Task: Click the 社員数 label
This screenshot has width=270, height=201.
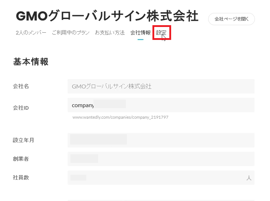Action: tap(21, 177)
